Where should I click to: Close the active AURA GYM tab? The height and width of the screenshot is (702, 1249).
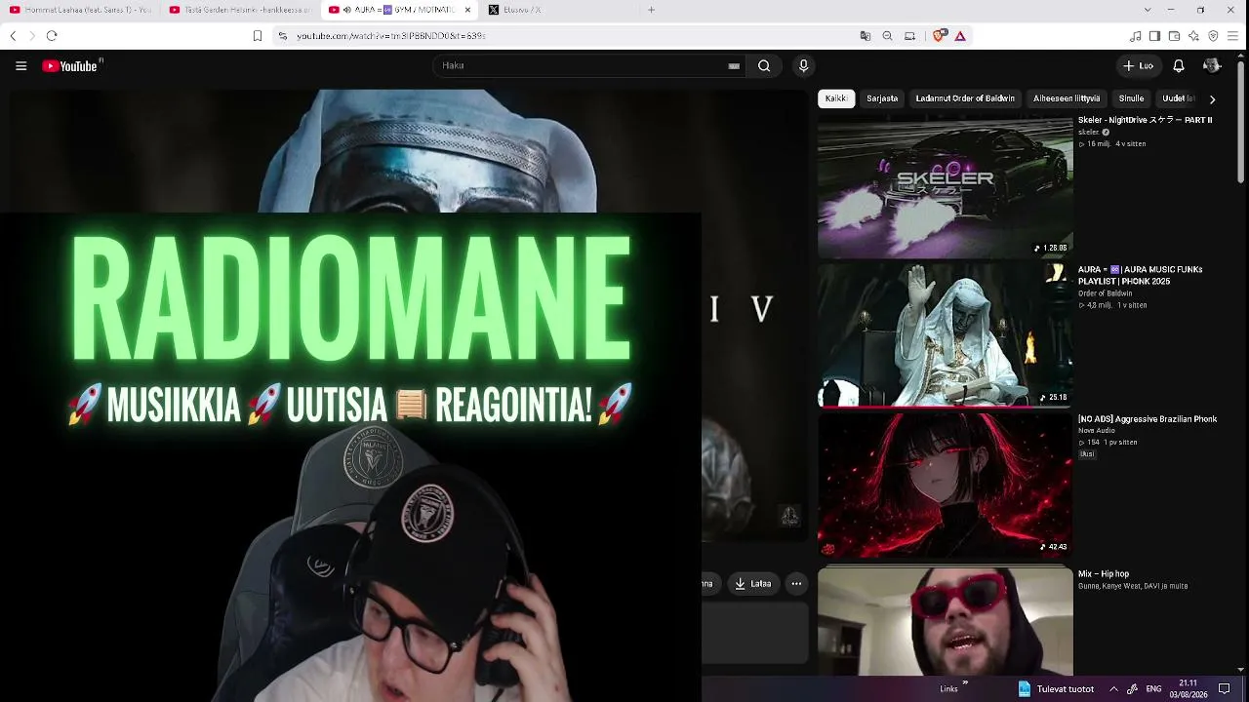pos(467,10)
